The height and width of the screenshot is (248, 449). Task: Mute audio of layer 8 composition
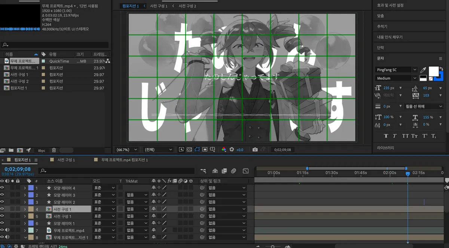7,238
